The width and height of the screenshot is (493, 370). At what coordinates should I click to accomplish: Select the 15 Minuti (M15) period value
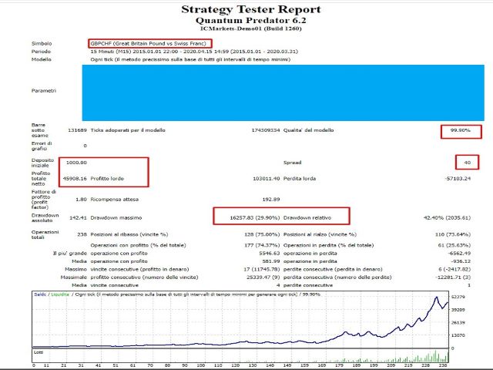tap(194, 52)
